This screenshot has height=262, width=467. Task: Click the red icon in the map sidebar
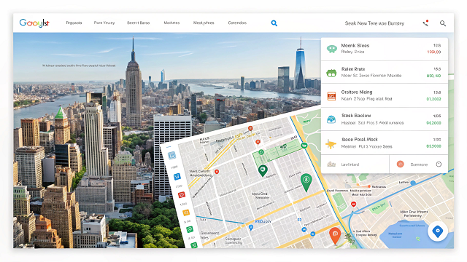182,195
